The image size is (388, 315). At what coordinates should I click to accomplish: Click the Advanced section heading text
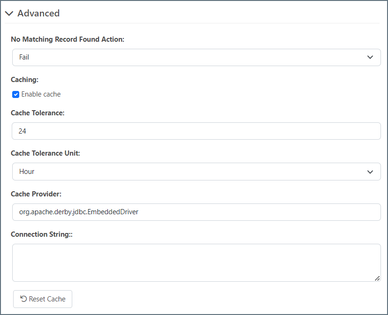(x=38, y=14)
